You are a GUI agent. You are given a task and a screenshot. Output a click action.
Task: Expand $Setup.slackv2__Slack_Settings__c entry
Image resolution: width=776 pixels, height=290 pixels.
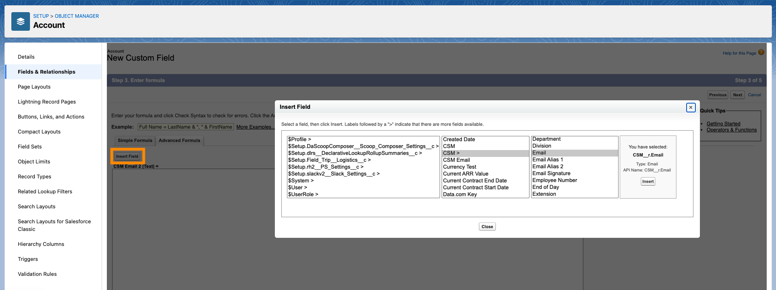click(363, 174)
